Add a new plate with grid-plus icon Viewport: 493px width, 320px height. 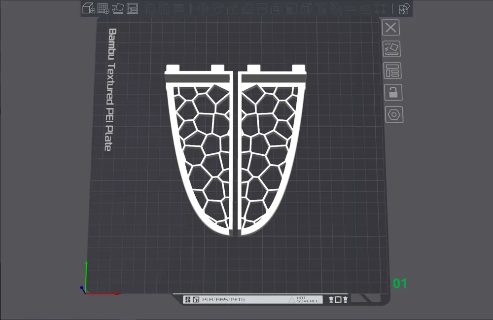pyautogui.click(x=103, y=8)
